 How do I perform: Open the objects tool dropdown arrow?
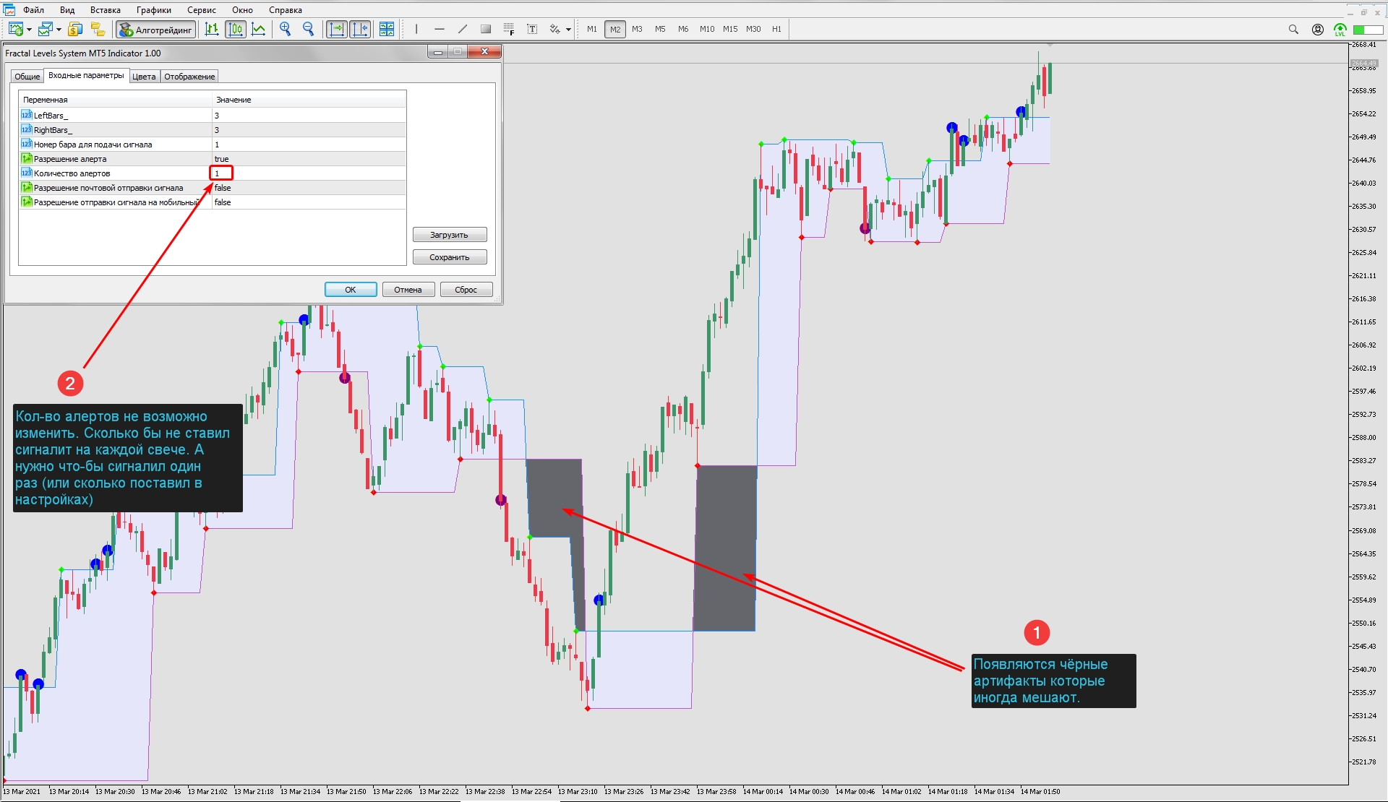pos(569,30)
